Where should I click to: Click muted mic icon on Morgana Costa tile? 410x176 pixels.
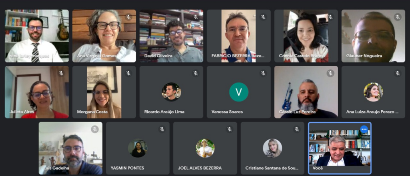tap(129, 73)
